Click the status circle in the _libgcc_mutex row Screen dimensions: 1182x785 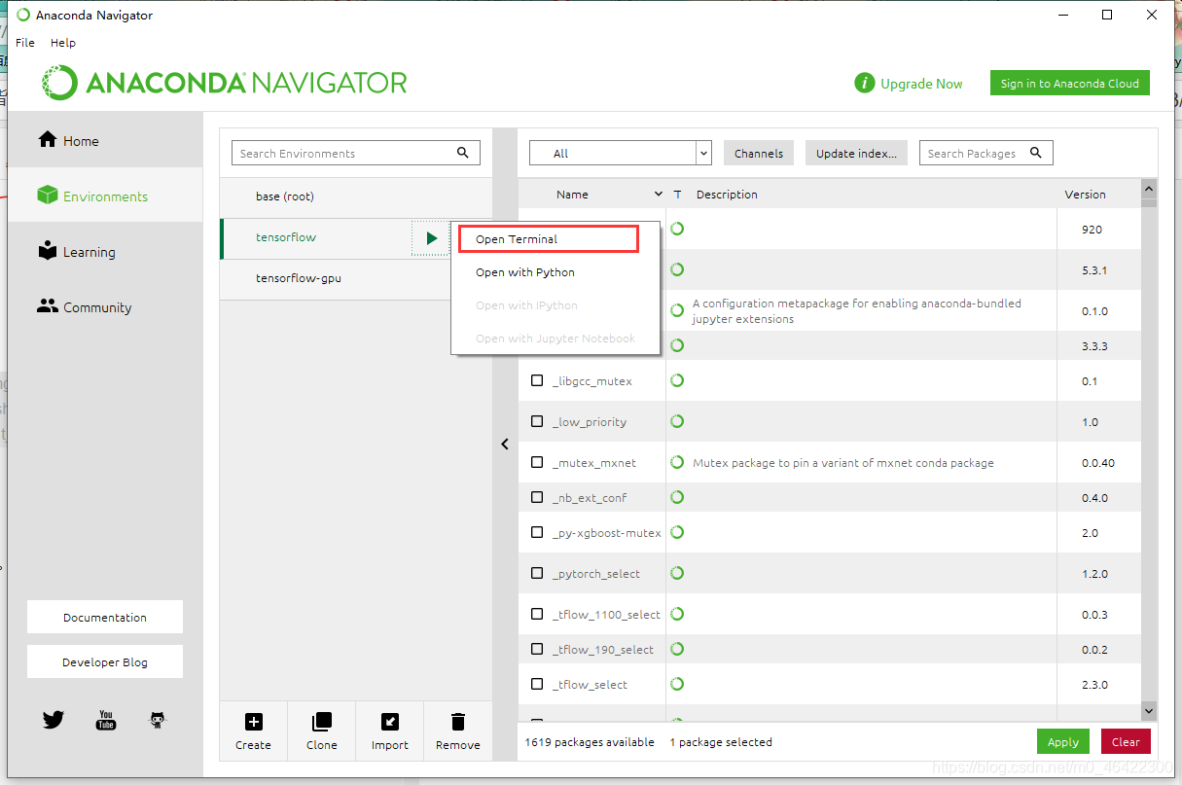click(x=677, y=380)
